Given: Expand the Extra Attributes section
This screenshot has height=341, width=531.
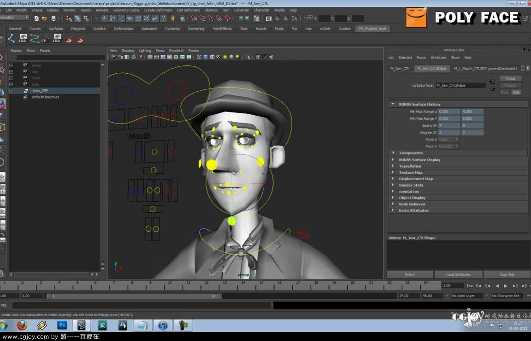Looking at the screenshot, I should point(393,210).
